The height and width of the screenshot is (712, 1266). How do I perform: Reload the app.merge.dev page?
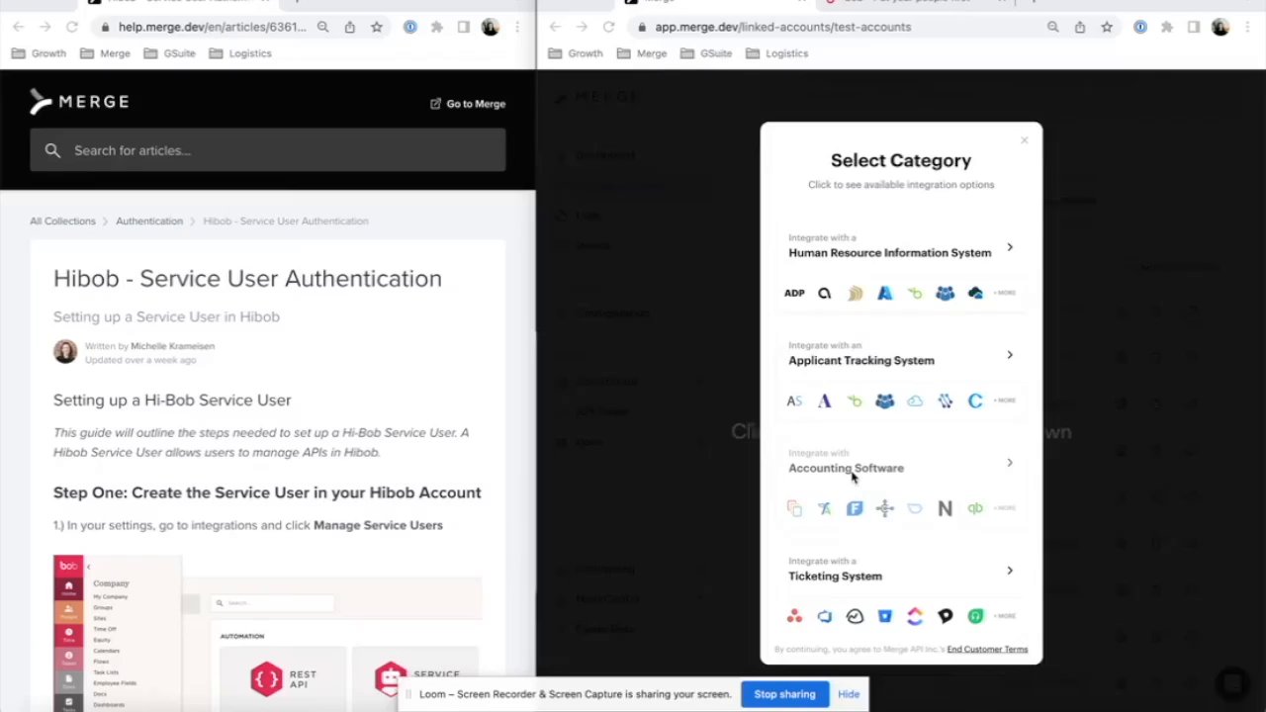coord(608,27)
